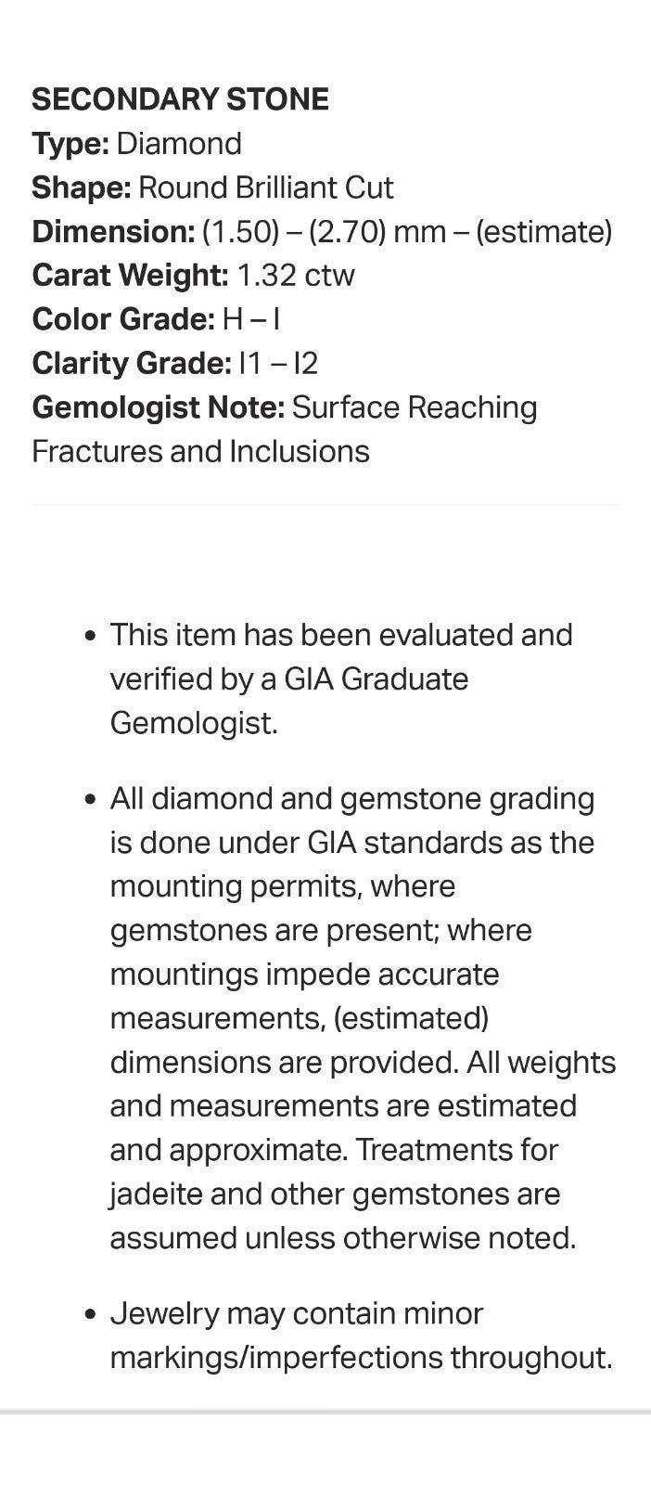Click the horizontal divider below Inclusions
Viewport: 651px width, 1485px height.
pos(325,505)
